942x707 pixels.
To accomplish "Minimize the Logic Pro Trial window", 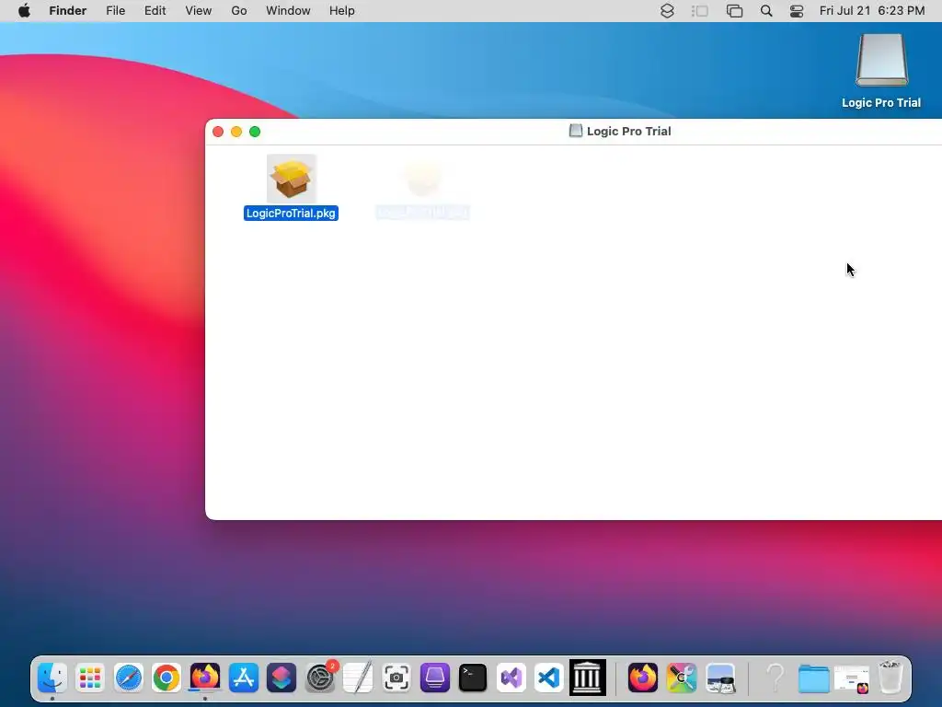I will pos(236,132).
